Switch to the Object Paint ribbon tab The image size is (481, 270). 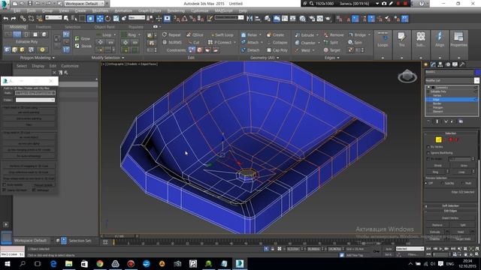[104, 27]
